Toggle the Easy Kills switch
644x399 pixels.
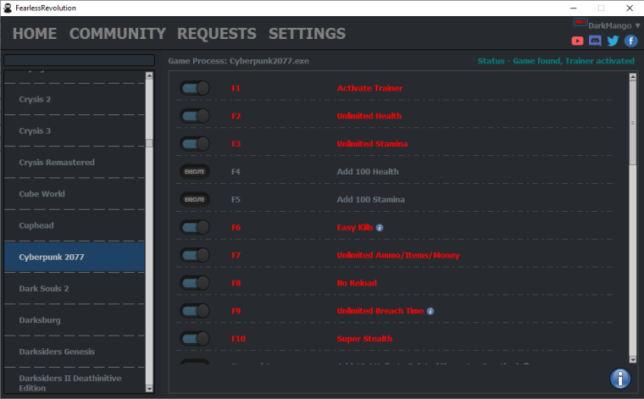[x=195, y=227]
